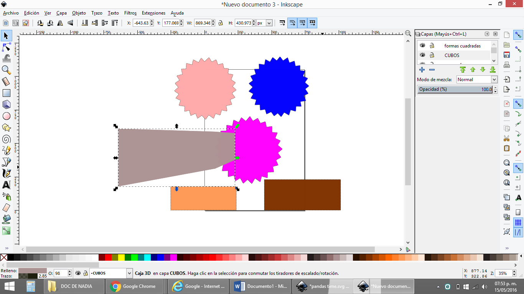Select the Spray tool
The image size is (524, 294).
(x=6, y=196)
